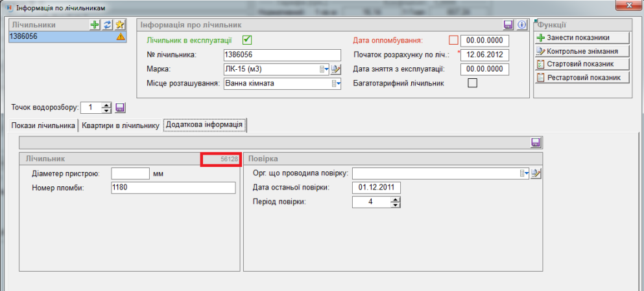
Task: Click edit icon next to verification organization field
Action: click(x=536, y=173)
